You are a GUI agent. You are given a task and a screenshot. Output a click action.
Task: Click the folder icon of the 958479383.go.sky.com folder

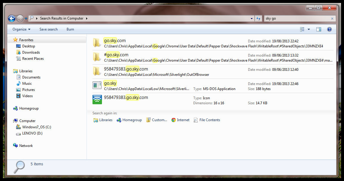coord(97,71)
